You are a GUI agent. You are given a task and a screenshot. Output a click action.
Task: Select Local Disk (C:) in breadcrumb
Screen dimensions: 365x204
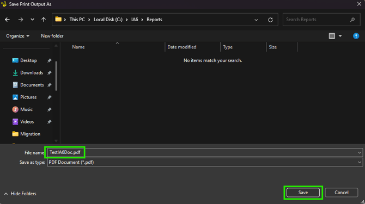coord(108,20)
